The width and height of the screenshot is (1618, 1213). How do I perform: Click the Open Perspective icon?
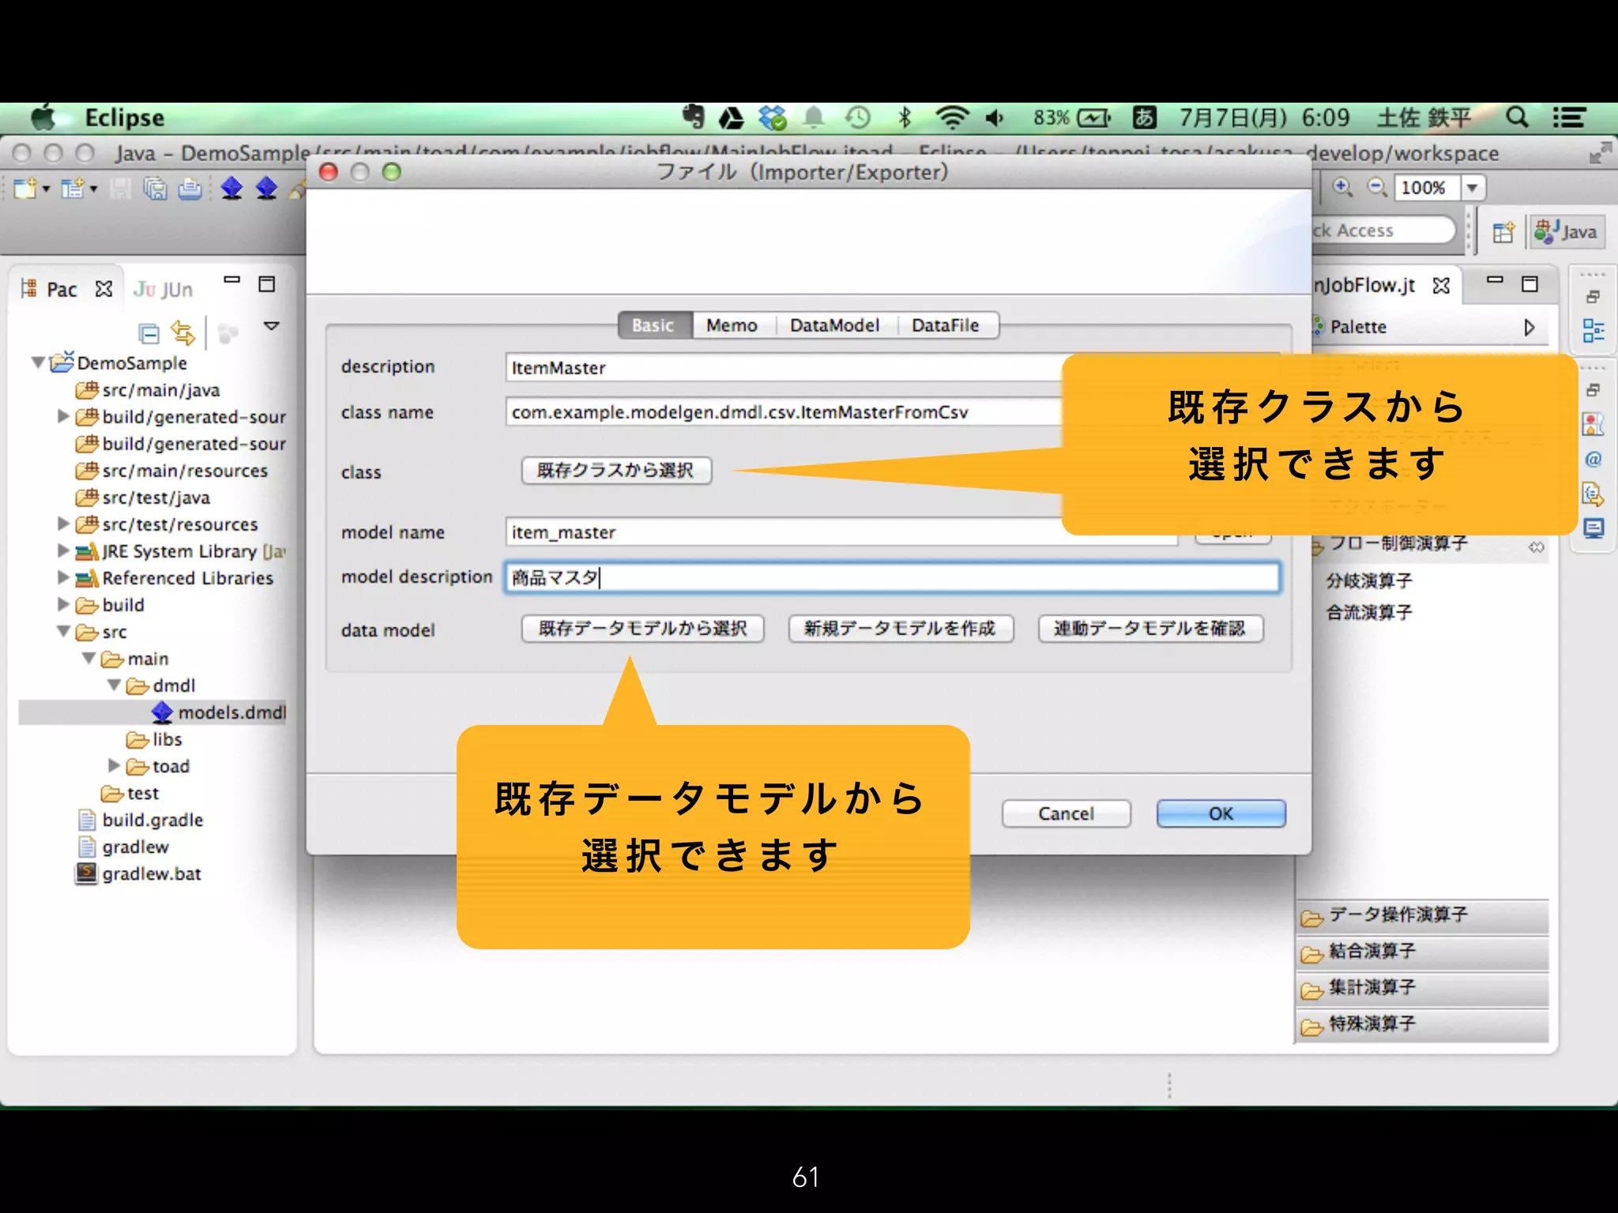pos(1503,232)
